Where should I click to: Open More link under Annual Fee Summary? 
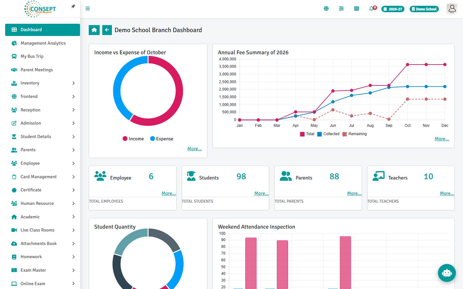click(x=442, y=139)
